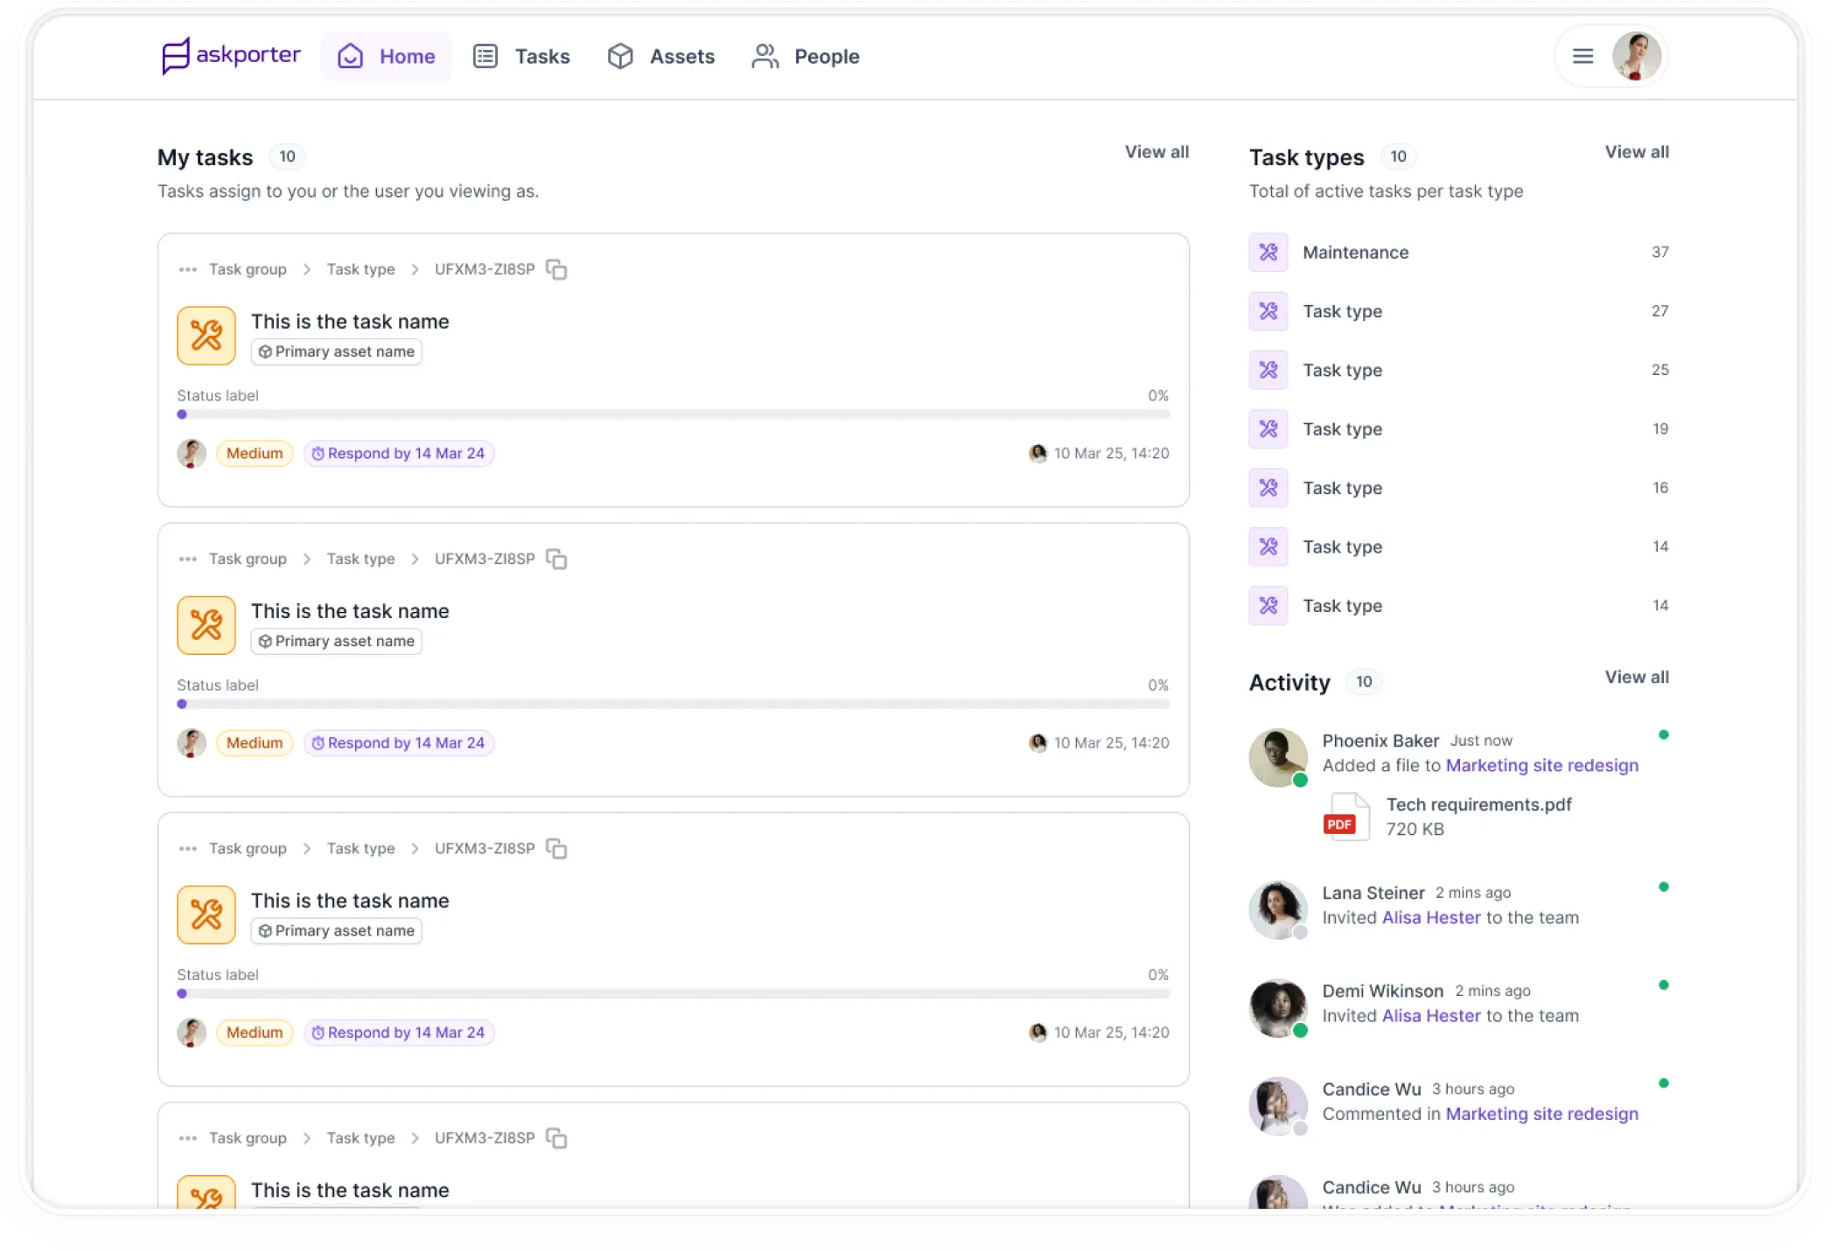Image resolution: width=1831 pixels, height=1252 pixels.
Task: Expand the second card's Task group breadcrumb menu
Action: click(x=185, y=559)
